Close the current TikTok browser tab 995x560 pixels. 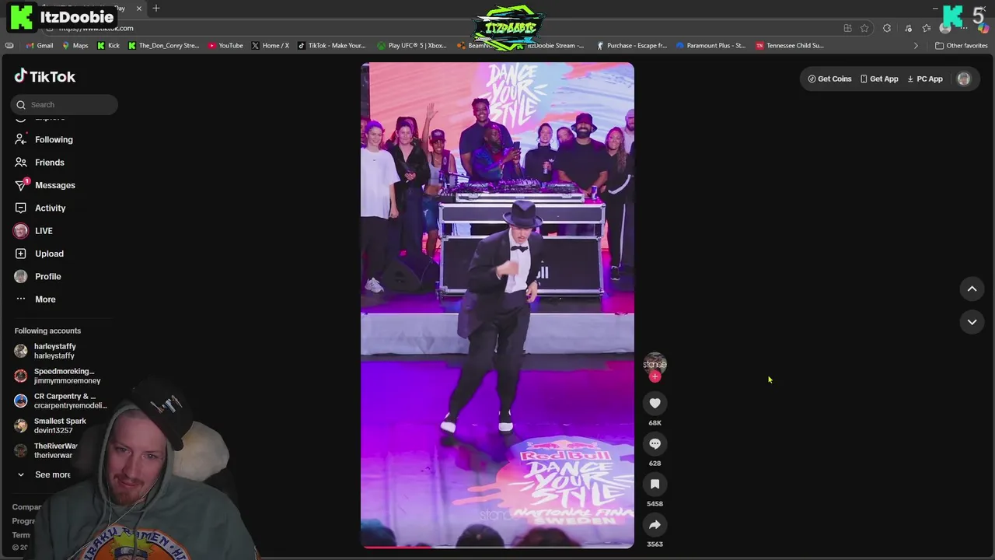pyautogui.click(x=139, y=9)
